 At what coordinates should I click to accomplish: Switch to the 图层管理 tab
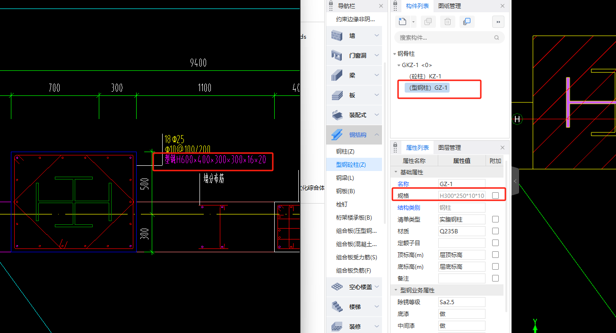point(450,147)
